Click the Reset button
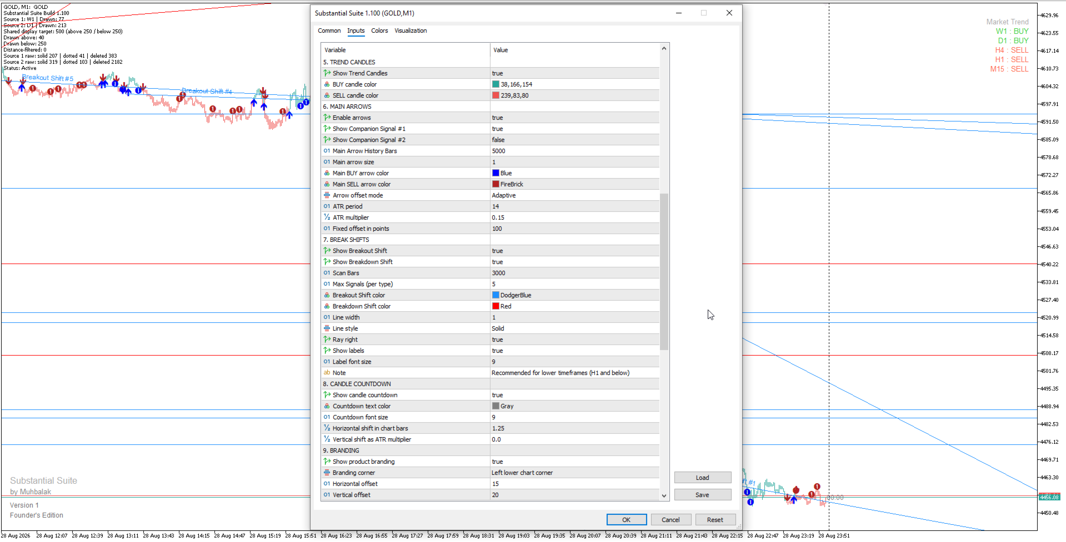This screenshot has width=1066, height=542. [x=715, y=520]
